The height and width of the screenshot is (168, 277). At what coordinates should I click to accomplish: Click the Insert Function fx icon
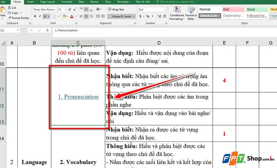tap(47, 30)
